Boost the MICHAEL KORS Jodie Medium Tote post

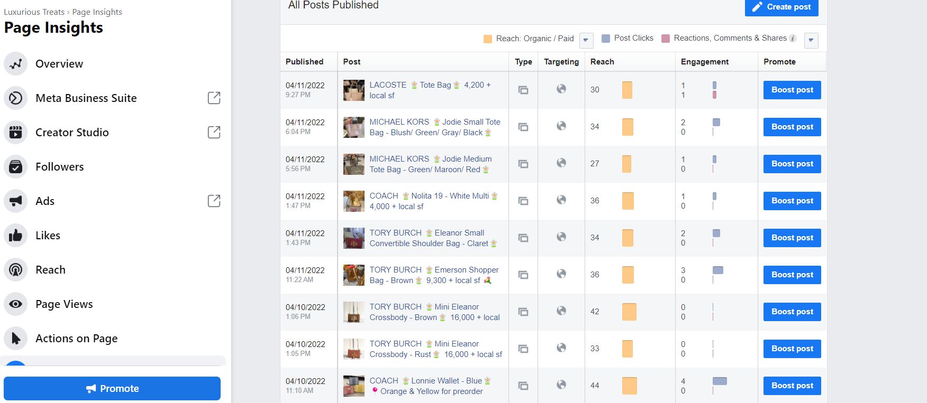coord(792,164)
